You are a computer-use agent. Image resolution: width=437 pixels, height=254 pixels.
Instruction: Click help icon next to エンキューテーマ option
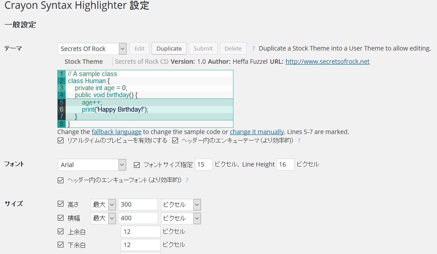click(299, 141)
